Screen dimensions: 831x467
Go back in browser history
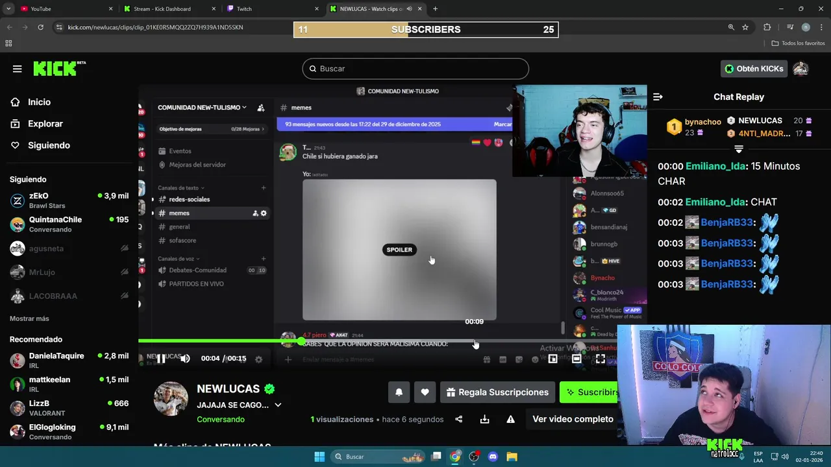(x=9, y=27)
